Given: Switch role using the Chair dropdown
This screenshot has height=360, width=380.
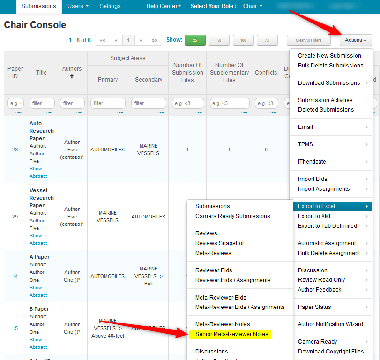Looking at the screenshot, I should point(253,6).
